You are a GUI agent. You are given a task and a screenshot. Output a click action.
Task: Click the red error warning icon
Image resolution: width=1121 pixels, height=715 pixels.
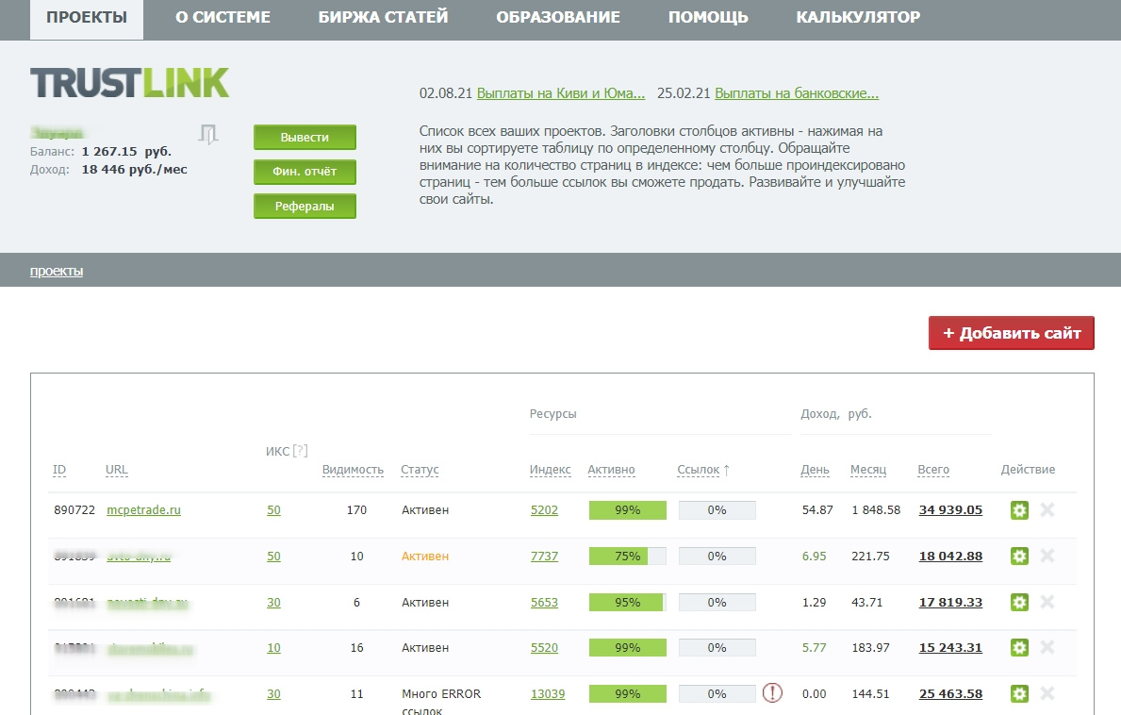tap(772, 694)
